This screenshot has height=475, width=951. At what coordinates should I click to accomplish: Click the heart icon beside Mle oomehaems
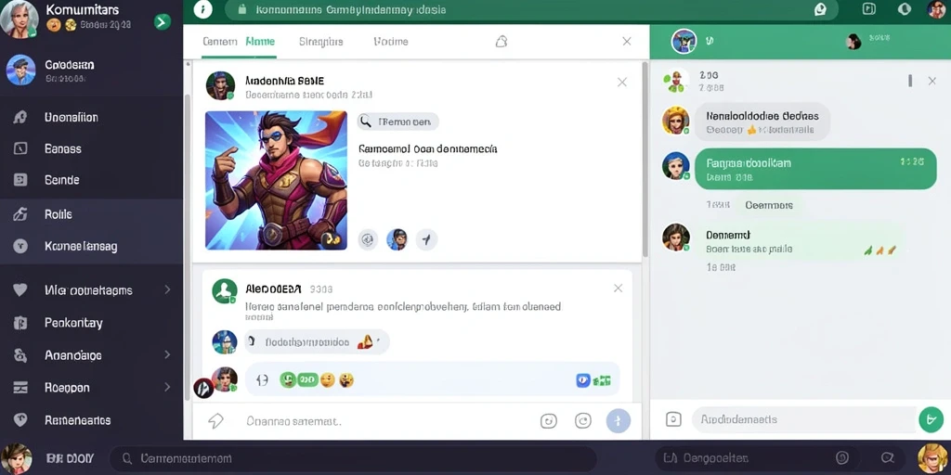click(x=20, y=290)
